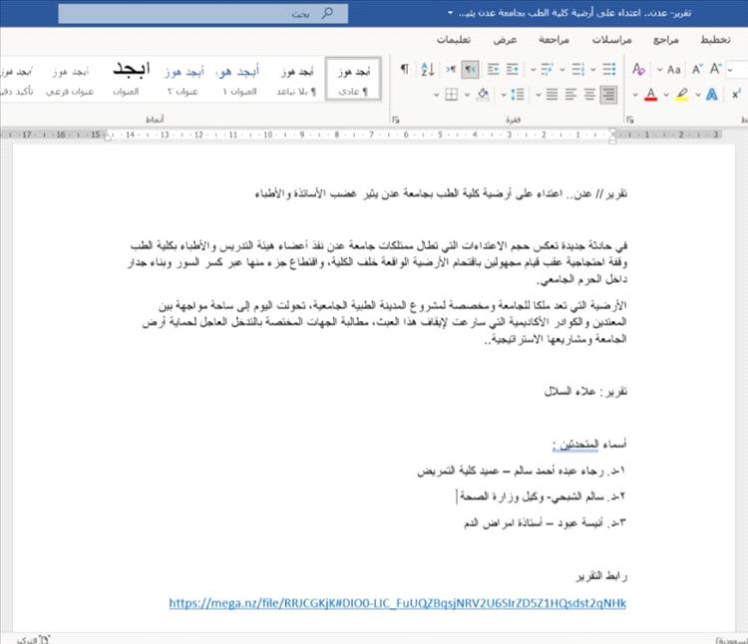
Task: Click the Clear All Formatting icon
Action: tap(638, 70)
